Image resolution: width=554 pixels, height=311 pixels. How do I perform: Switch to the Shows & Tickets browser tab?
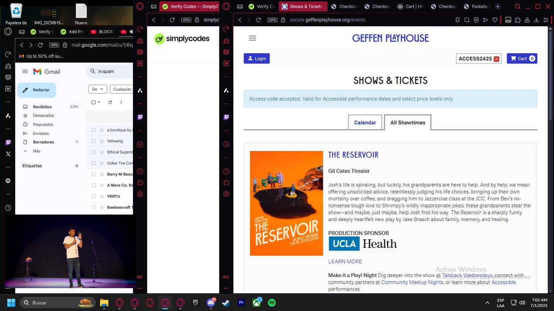pos(303,6)
